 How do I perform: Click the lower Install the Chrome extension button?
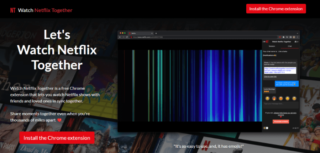pos(57,138)
